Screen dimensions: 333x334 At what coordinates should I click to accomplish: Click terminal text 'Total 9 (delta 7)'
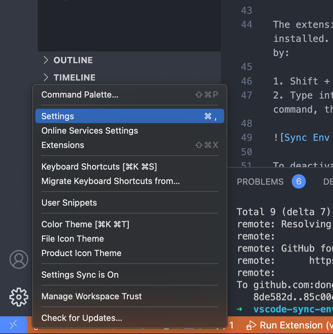[284, 212]
